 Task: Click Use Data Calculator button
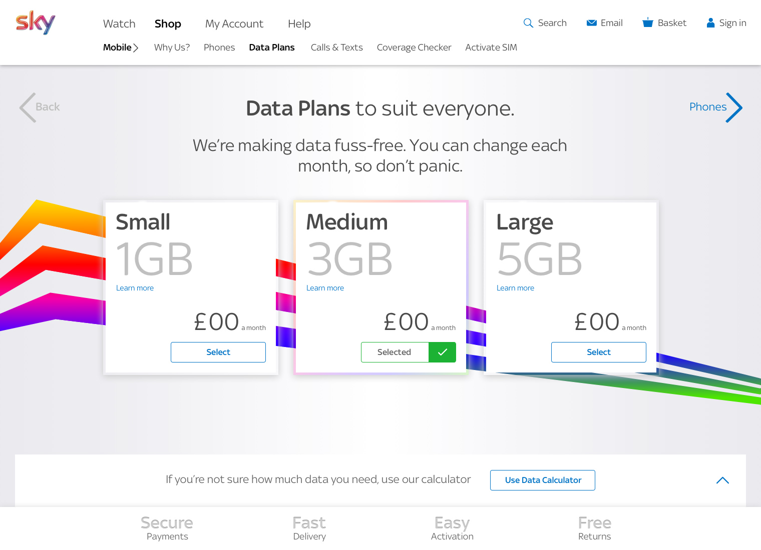pyautogui.click(x=543, y=480)
